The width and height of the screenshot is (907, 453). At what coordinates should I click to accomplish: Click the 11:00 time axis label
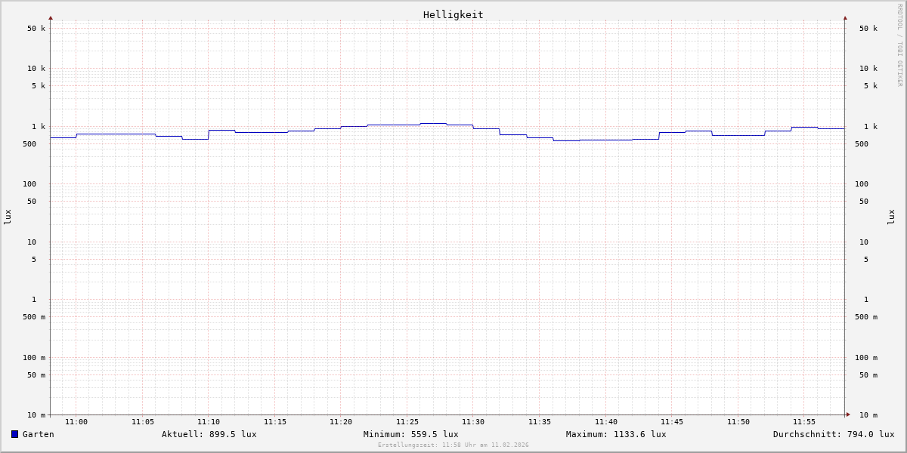[76, 422]
